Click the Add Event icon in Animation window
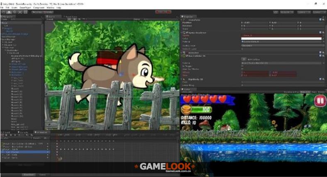 tap(32, 135)
